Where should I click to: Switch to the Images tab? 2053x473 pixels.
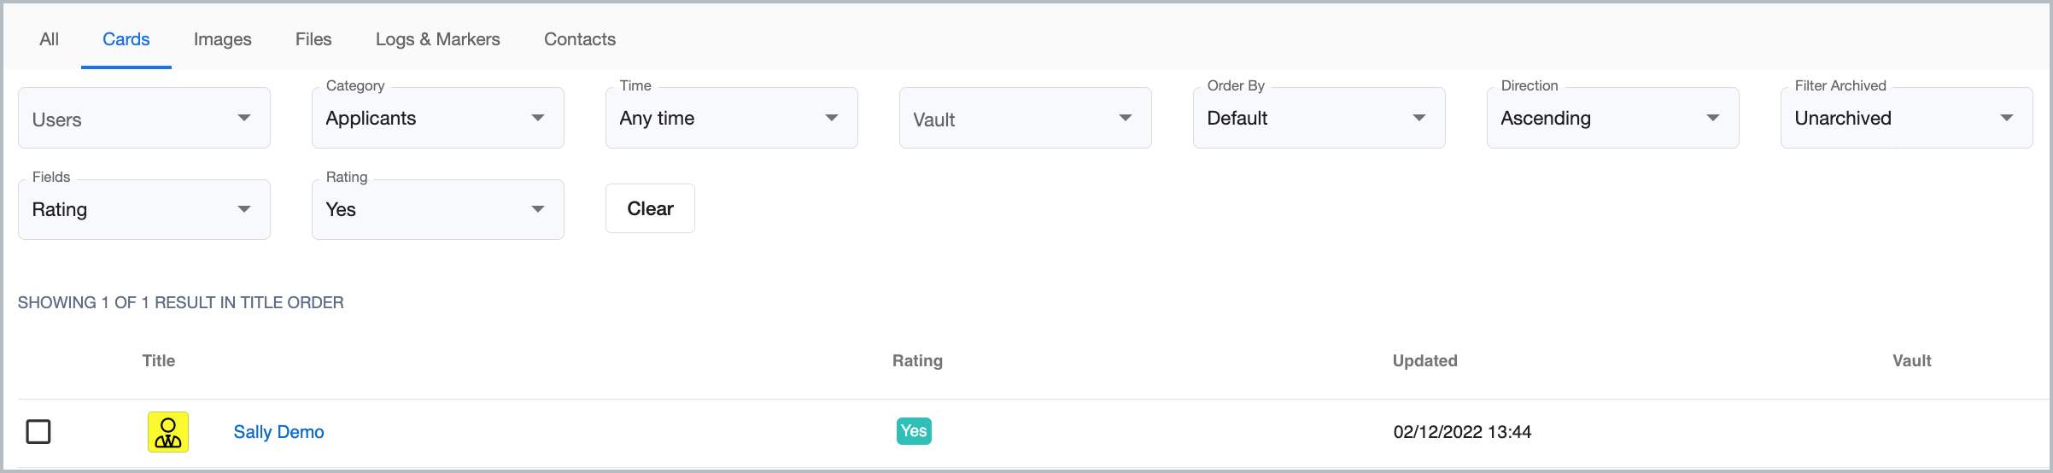(223, 39)
